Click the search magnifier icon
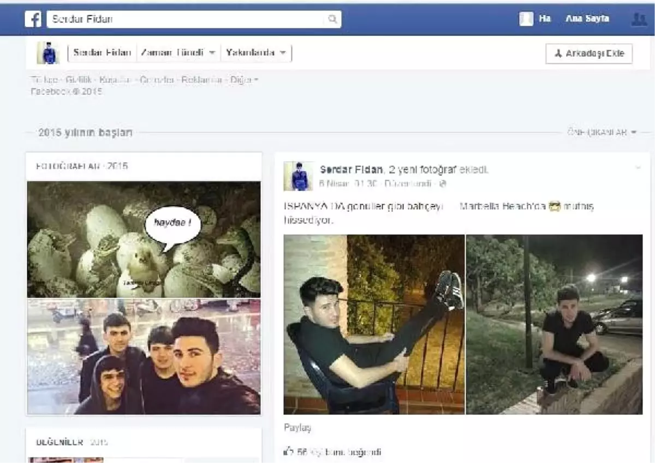The height and width of the screenshot is (463, 655). coord(332,20)
